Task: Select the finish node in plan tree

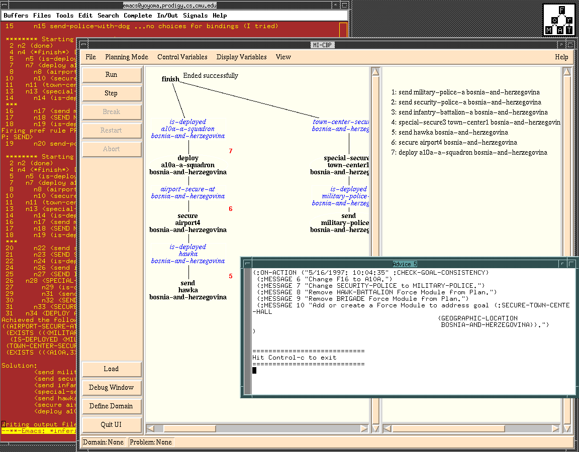Action: [x=170, y=79]
